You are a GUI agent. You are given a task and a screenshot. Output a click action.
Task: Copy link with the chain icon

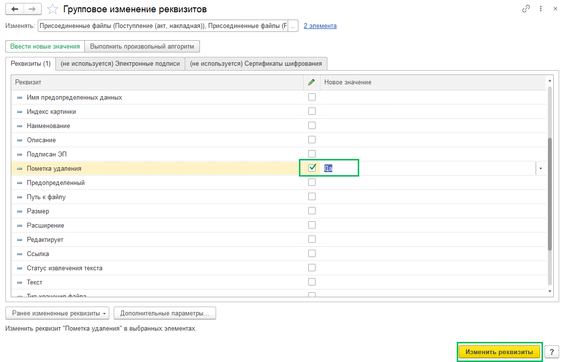pos(526,9)
